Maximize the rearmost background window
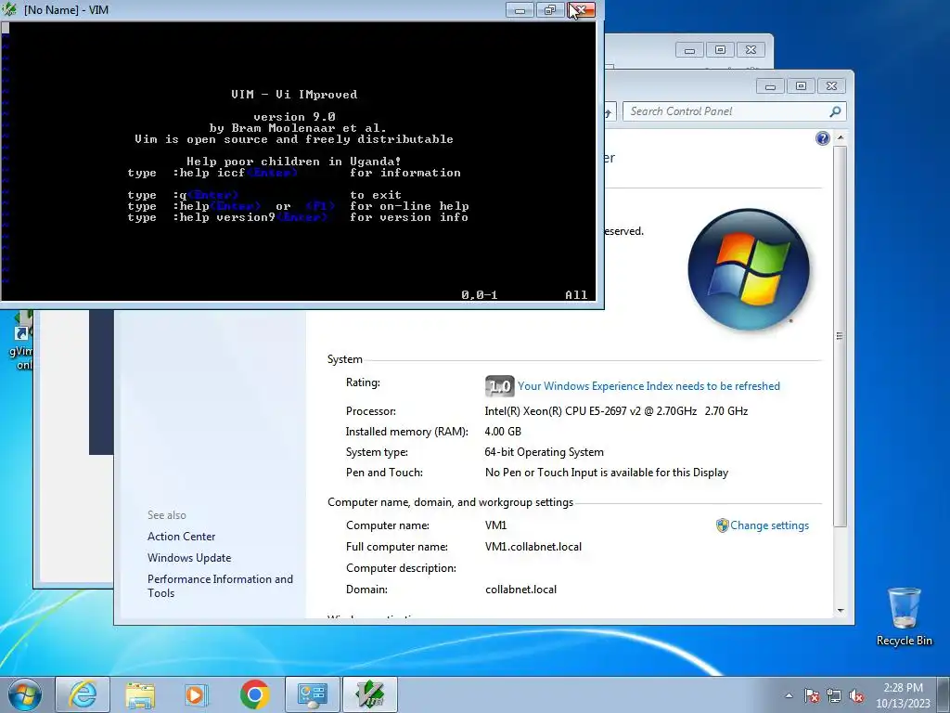950x713 pixels. 720,50
